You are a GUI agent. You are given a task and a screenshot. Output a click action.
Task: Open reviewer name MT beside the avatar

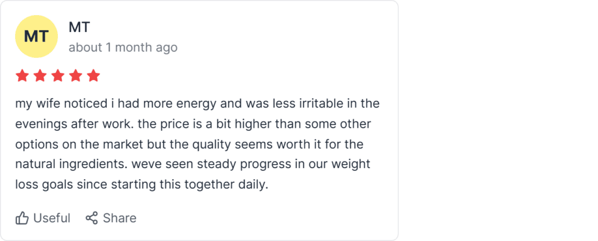(x=79, y=27)
